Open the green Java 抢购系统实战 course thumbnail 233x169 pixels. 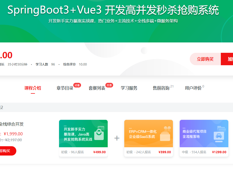[83, 134]
